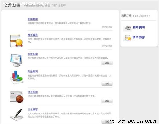159x124 pixels.
Task: Open the 体育新闻 channel link
Action: pyautogui.click(x=33, y=92)
